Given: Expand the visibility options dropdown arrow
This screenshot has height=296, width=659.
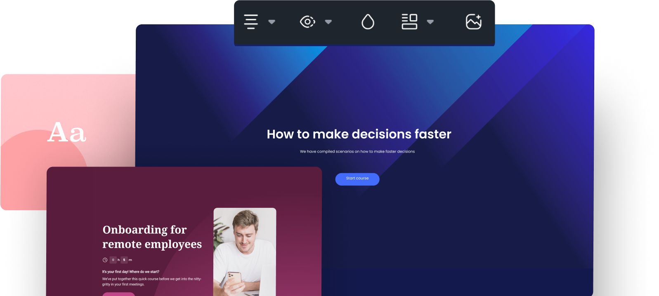Looking at the screenshot, I should tap(328, 22).
